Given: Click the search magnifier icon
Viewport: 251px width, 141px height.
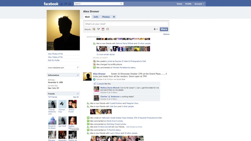Looking at the screenshot, I should [x=121, y=4].
